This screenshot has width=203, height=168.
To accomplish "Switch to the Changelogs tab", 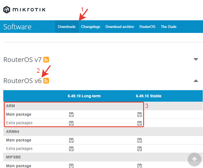I will click(x=91, y=27).
